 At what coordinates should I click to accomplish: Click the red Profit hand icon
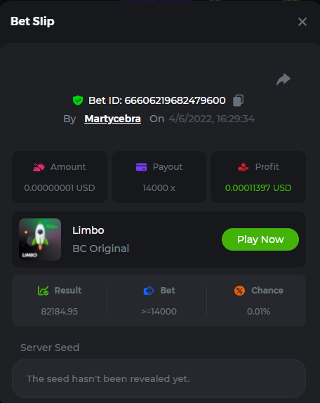point(244,167)
